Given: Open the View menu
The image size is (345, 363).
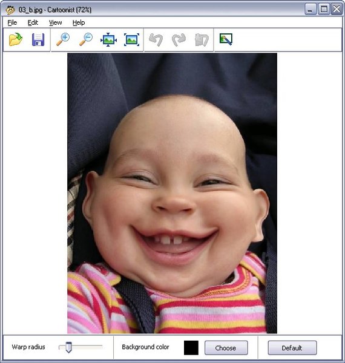Looking at the screenshot, I should 56,23.
